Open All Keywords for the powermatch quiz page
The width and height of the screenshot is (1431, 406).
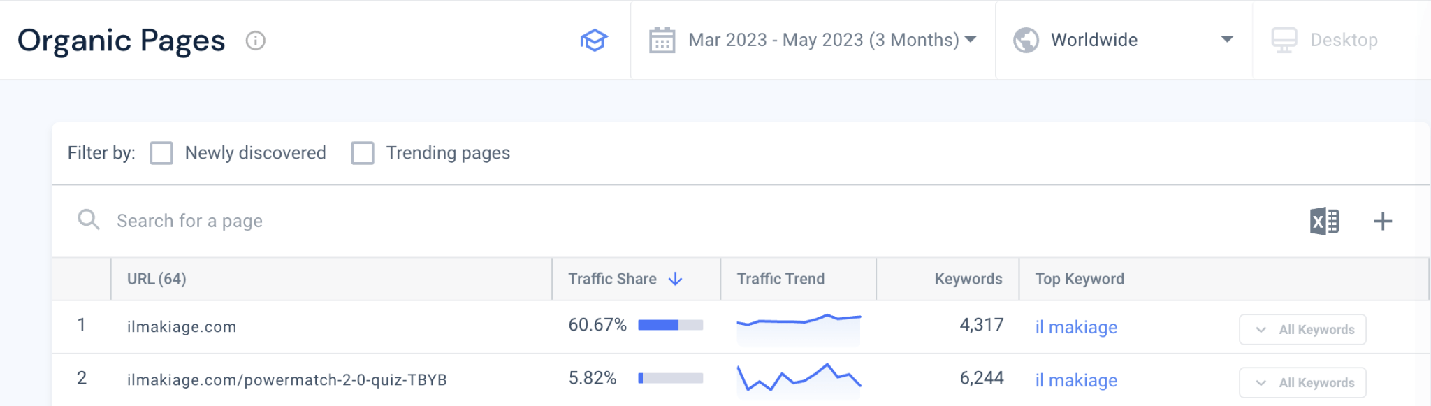pos(1302,382)
